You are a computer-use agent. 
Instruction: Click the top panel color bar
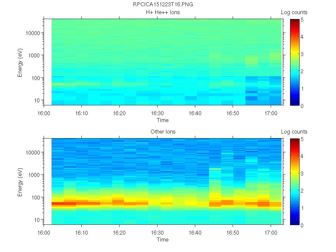coord(295,62)
